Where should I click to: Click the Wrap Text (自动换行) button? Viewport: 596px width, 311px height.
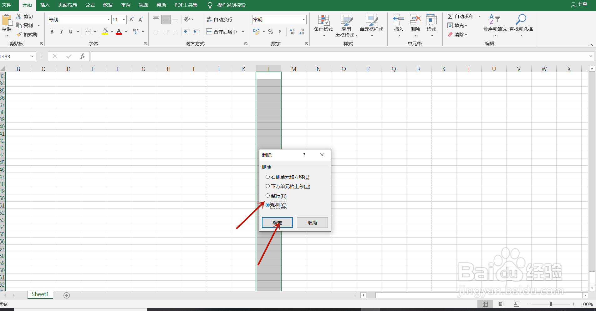click(x=220, y=19)
